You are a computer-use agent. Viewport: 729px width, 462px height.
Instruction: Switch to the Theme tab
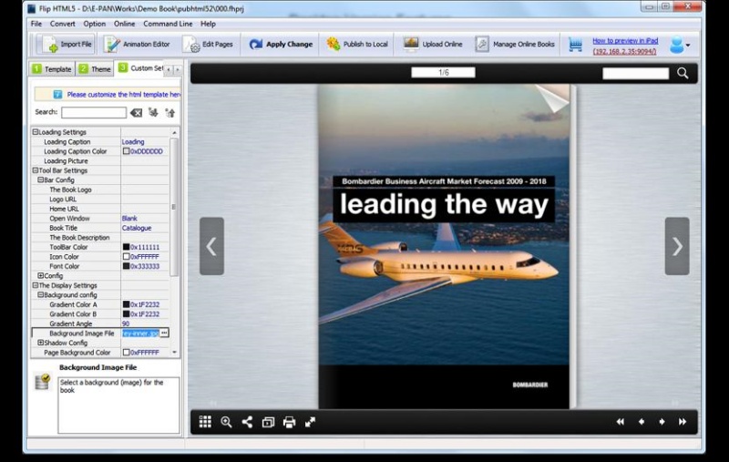95,68
